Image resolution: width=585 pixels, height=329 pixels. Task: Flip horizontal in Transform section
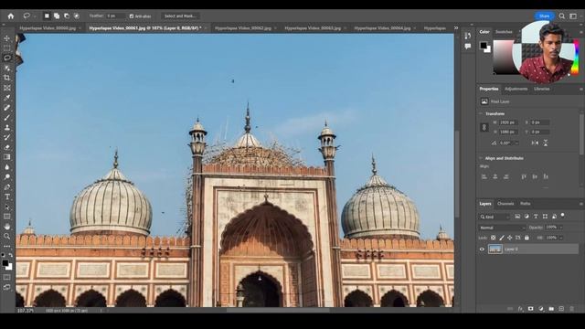pyautogui.click(x=535, y=143)
